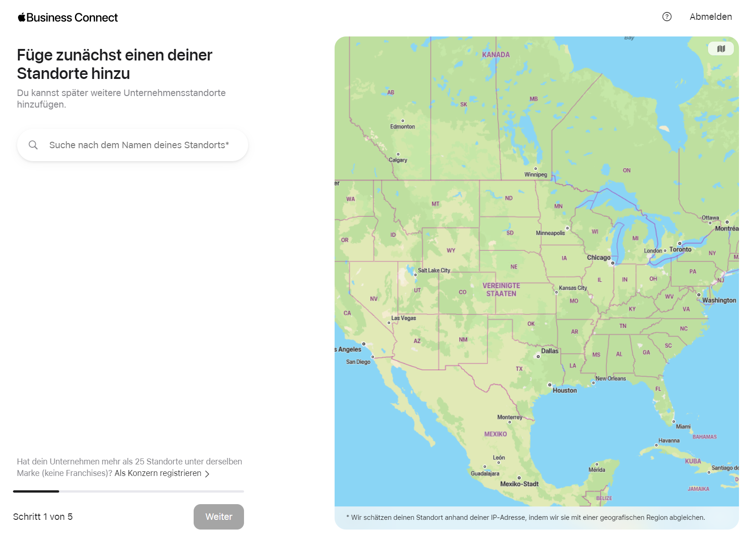Click the Miami city marker
This screenshot has width=745, height=536.
tap(673, 422)
